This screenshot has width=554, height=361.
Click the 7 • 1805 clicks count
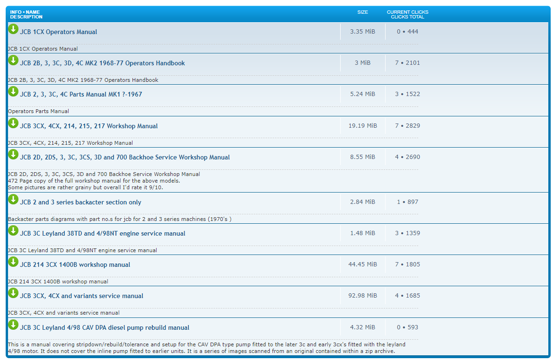pos(407,264)
